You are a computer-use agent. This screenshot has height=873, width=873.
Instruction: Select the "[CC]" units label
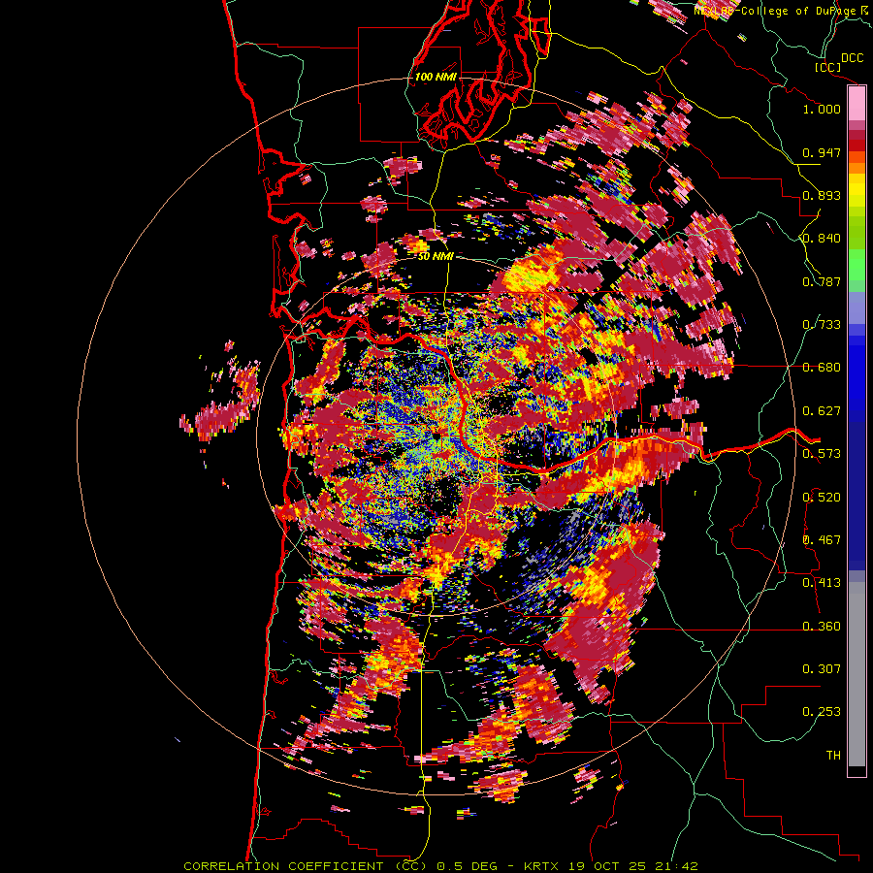click(x=827, y=67)
